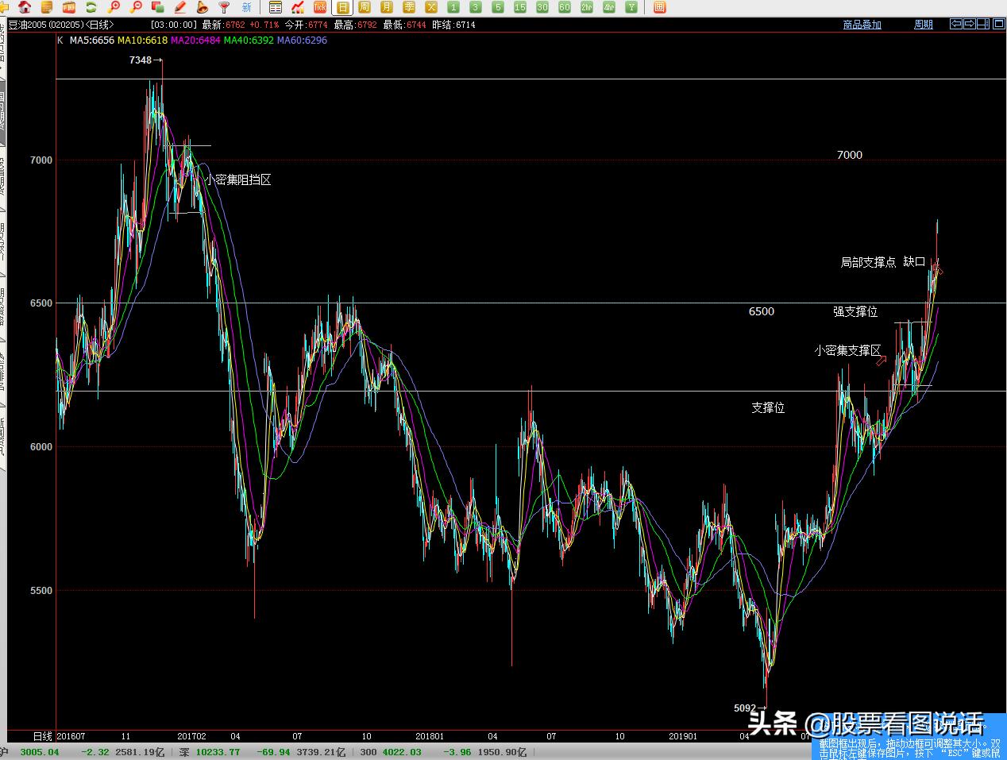
Task: Open the trend chart icon
Action: [298, 7]
